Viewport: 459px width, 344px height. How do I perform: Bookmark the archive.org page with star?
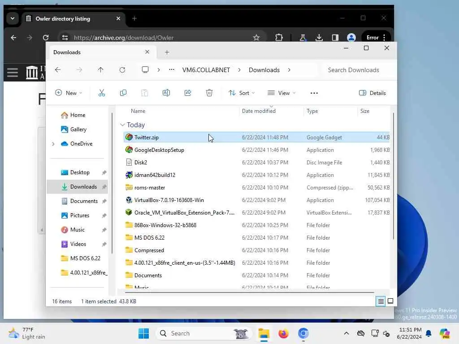click(256, 38)
